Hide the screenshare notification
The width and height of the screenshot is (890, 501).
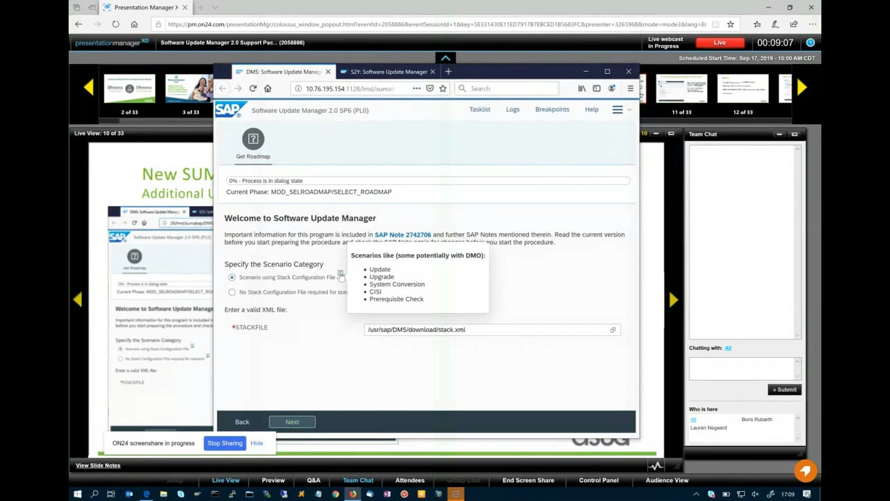pos(257,443)
